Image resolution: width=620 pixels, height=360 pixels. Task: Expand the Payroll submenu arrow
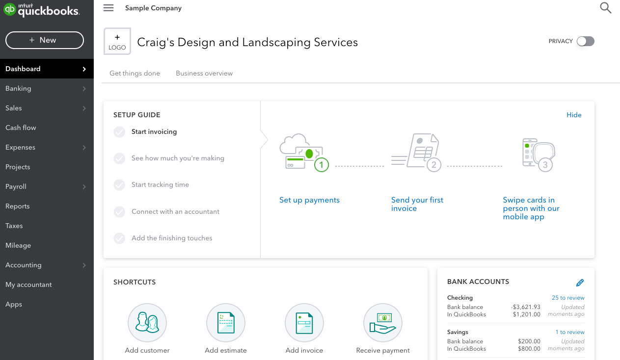point(84,187)
